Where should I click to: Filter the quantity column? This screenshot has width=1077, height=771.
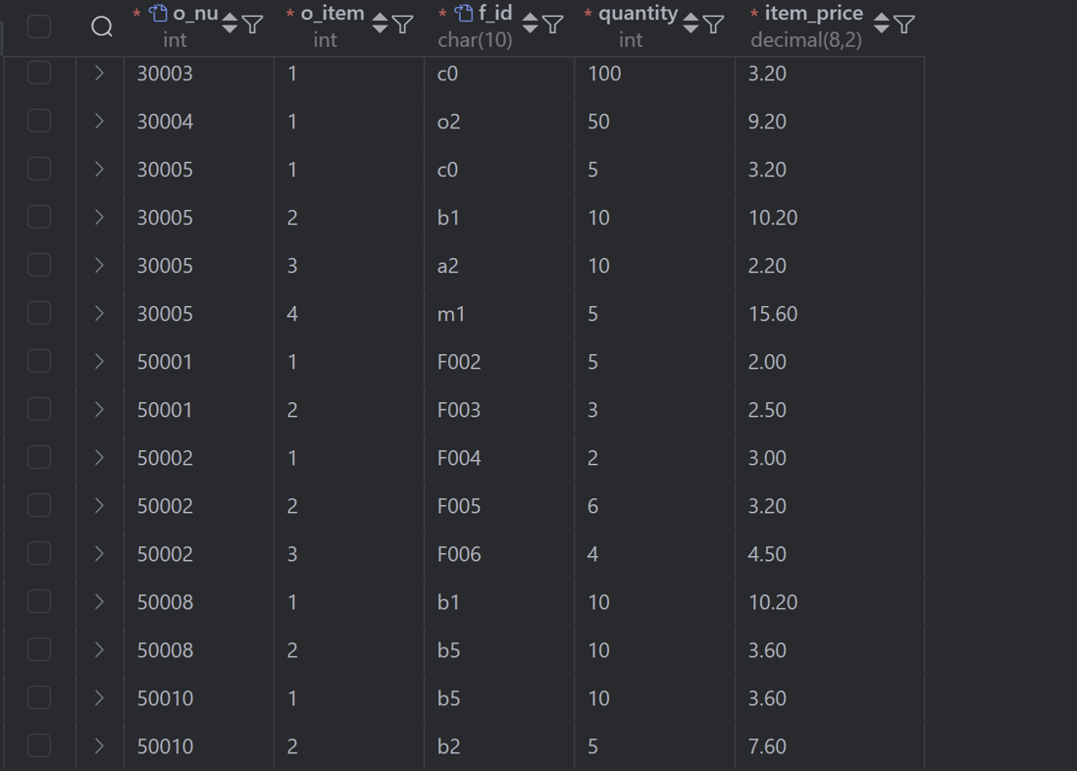pyautogui.click(x=714, y=25)
